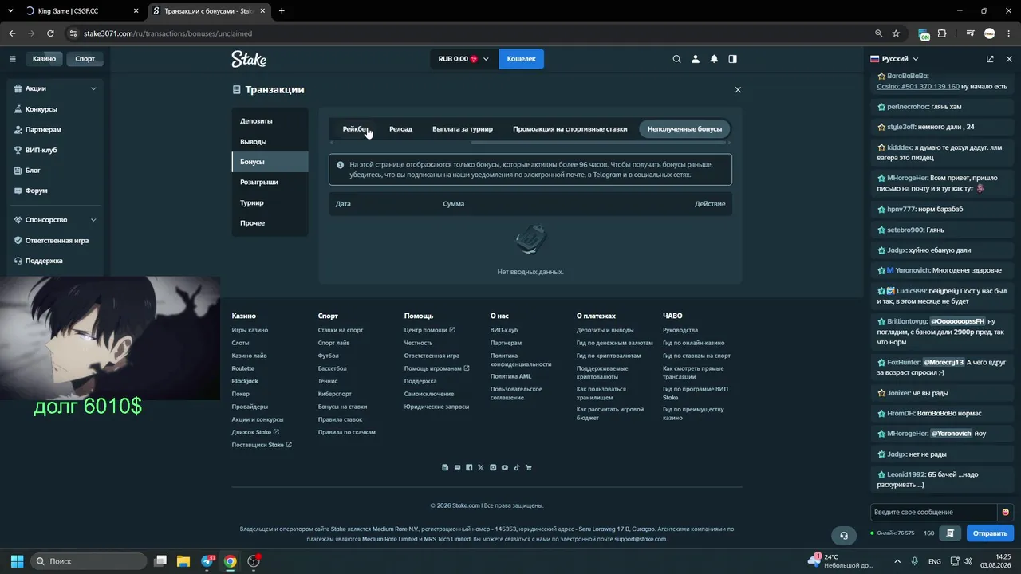Bookmark this page with the star icon
The width and height of the screenshot is (1021, 574).
pyautogui.click(x=896, y=33)
